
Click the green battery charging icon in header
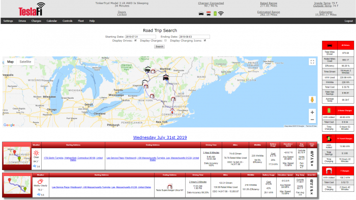(x=215, y=14)
